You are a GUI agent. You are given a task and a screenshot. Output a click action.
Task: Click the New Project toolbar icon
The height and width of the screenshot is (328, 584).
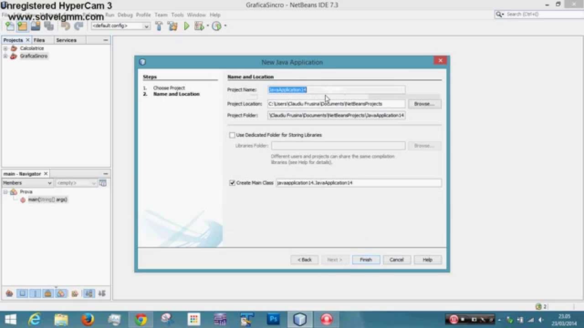pos(22,26)
